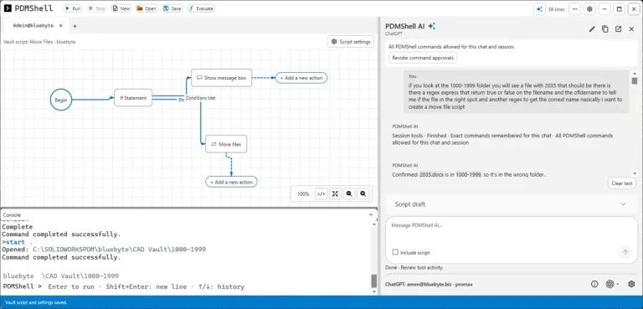Open app settings gear in title bar
This screenshot has height=309, width=643.
click(x=589, y=9)
